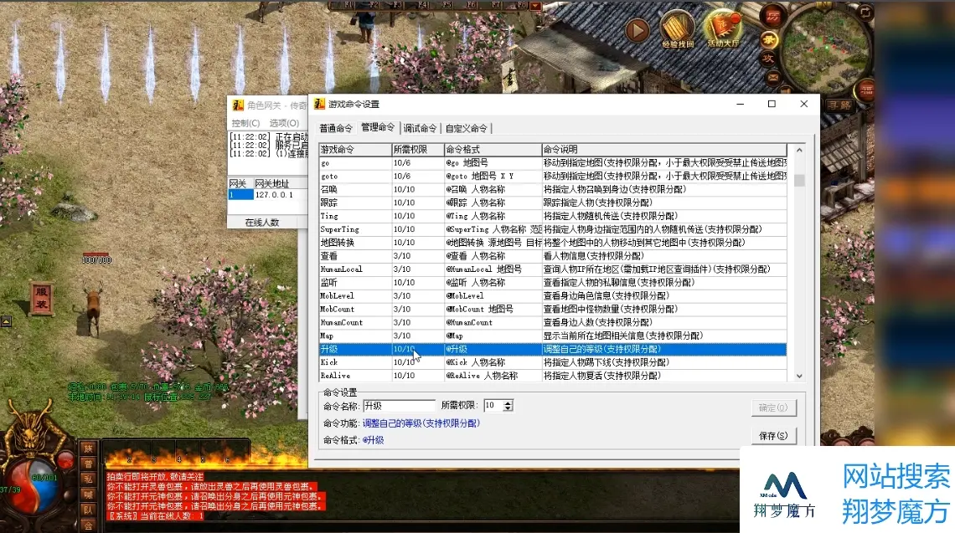Click the 所需权限 number field showing 10

493,406
